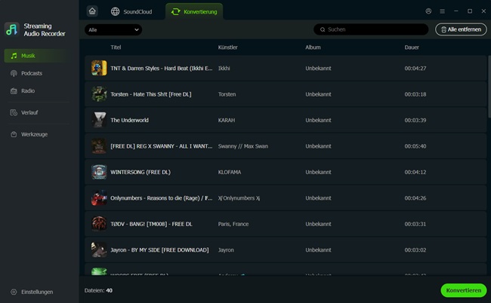
Task: Click the Musik note icon
Action: [14, 56]
